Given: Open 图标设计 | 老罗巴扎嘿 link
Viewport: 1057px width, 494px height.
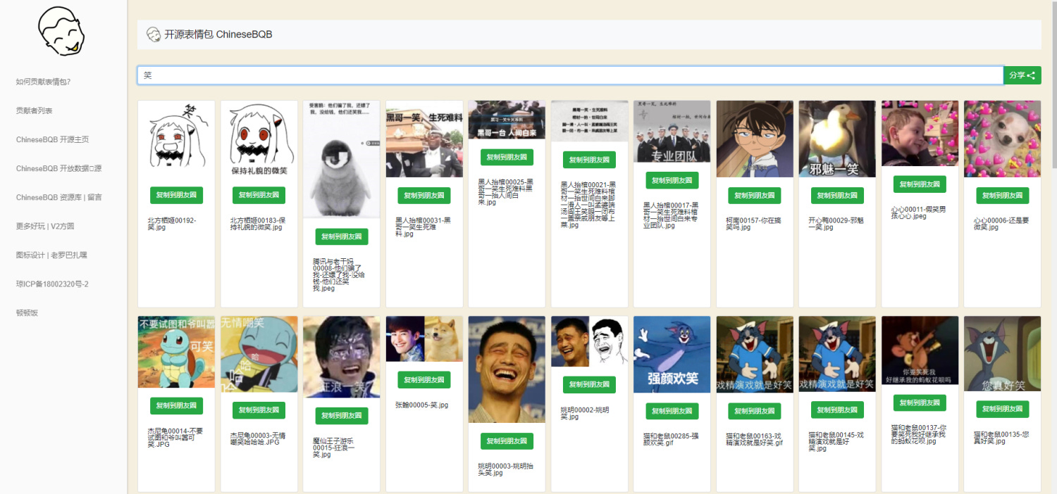Looking at the screenshot, I should tap(51, 255).
